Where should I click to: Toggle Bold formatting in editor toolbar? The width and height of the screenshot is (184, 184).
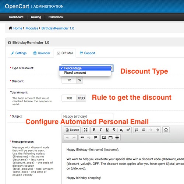[x=94, y=130]
